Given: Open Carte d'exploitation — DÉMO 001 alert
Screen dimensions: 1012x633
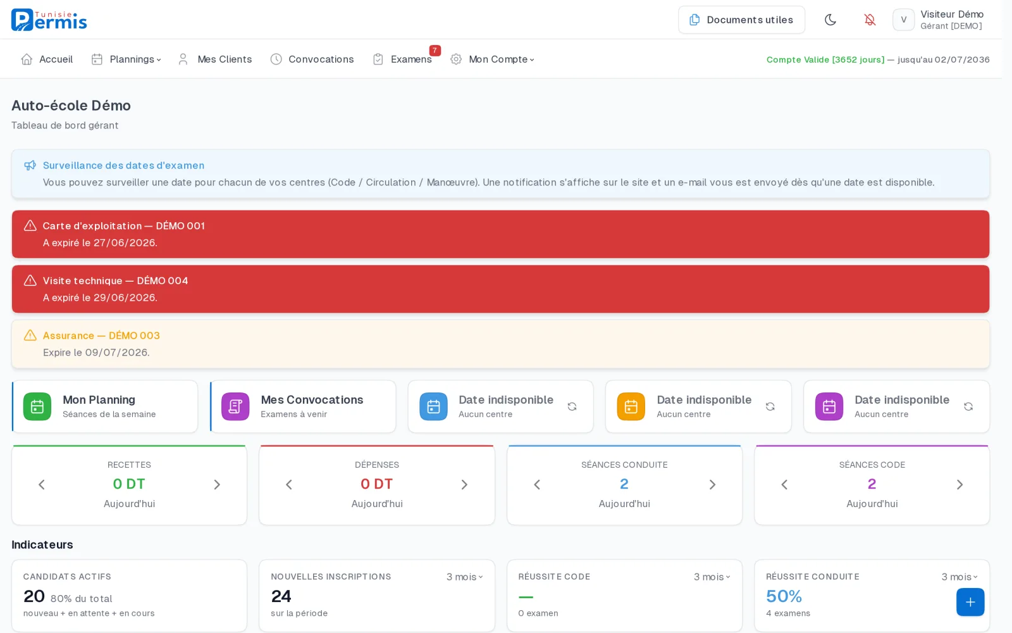Looking at the screenshot, I should coord(500,234).
